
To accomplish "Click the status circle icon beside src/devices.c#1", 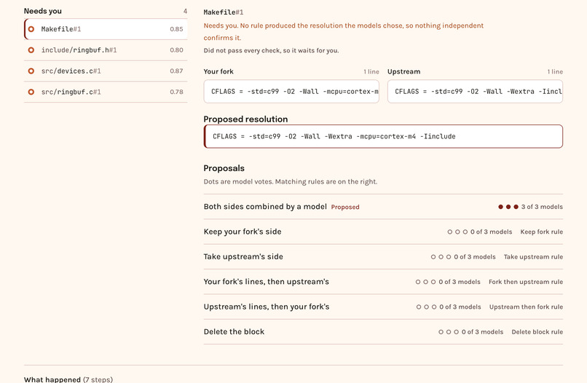I will point(31,71).
